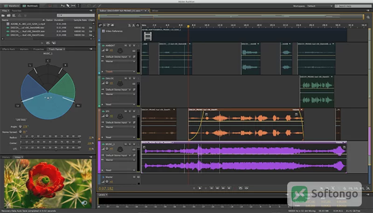Image resolution: width=373 pixels, height=213 pixels.
Task: Select the Razor tool in top toolbar
Action: point(68,6)
